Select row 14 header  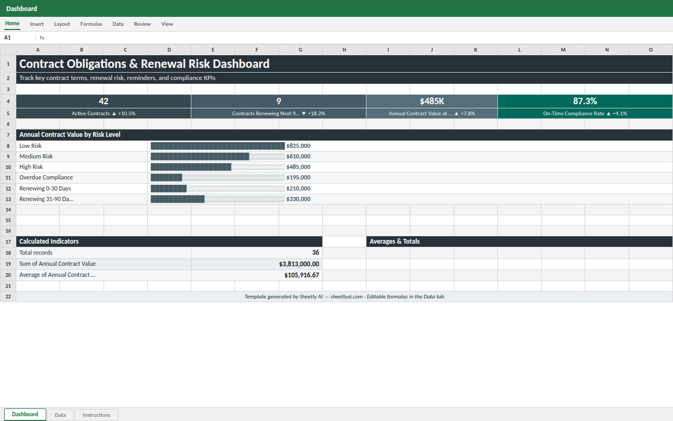pos(8,209)
